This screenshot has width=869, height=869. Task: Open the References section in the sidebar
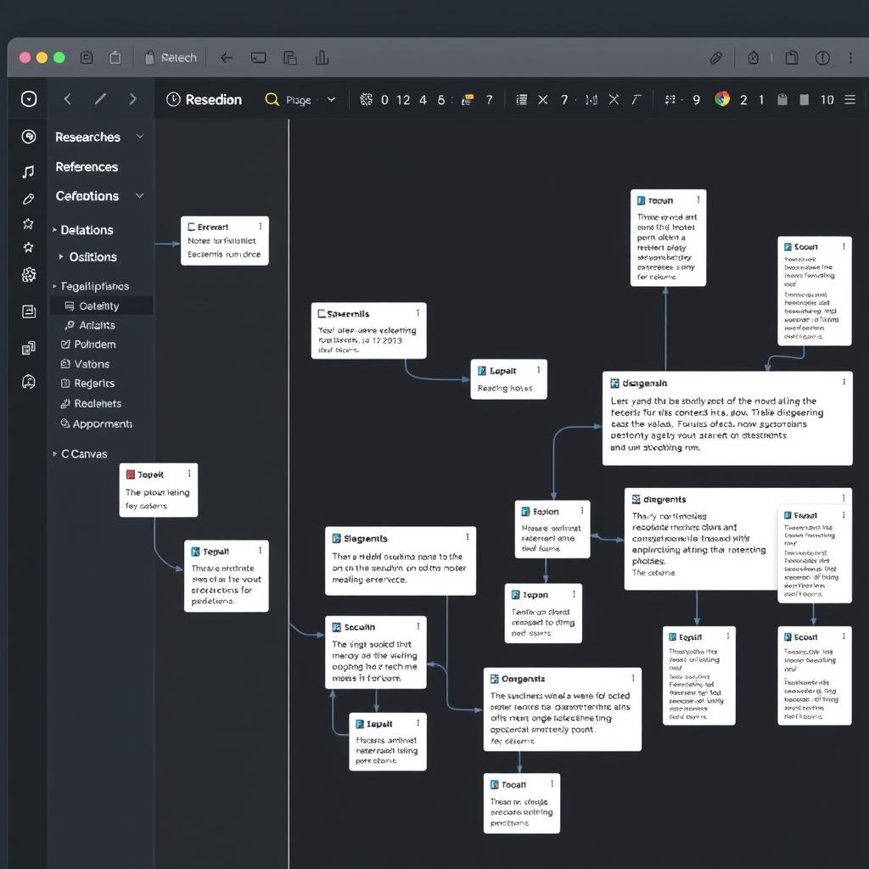coord(86,166)
